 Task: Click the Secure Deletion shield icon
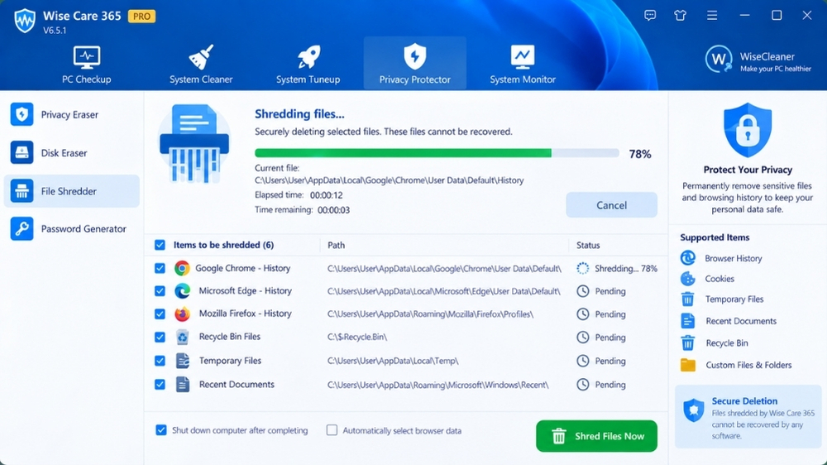tap(694, 410)
